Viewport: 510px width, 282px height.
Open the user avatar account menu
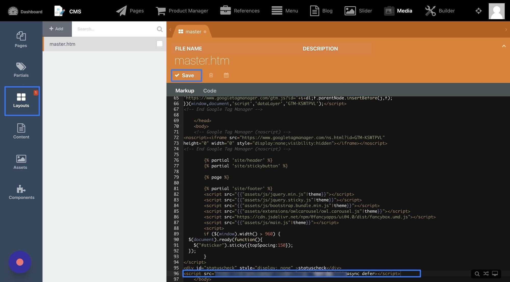click(x=496, y=11)
